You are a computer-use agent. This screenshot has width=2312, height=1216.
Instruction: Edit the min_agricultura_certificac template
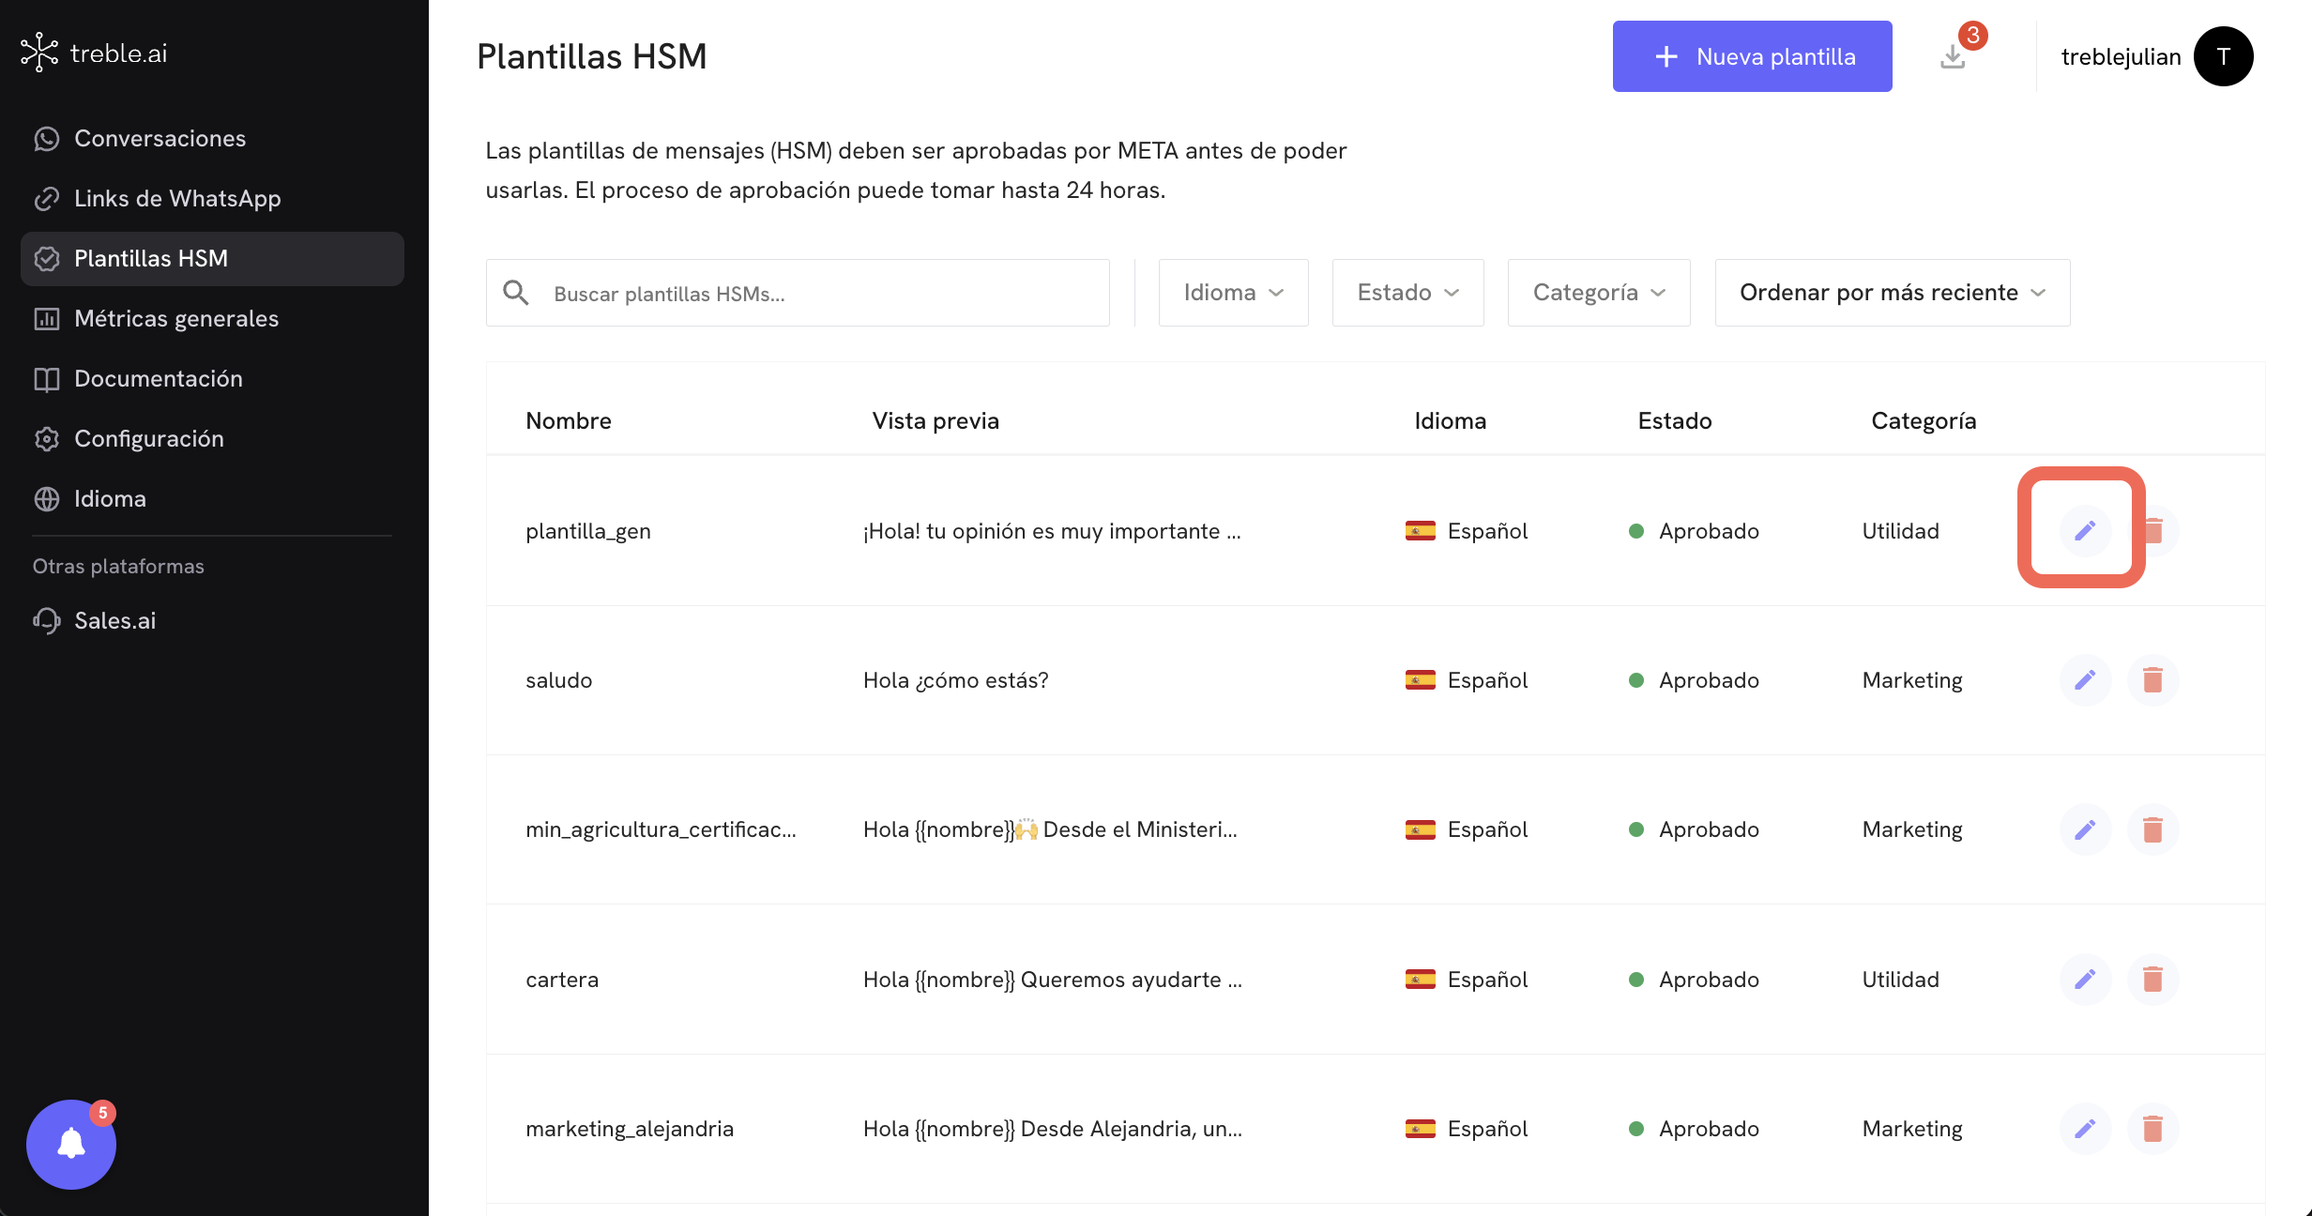click(2085, 829)
